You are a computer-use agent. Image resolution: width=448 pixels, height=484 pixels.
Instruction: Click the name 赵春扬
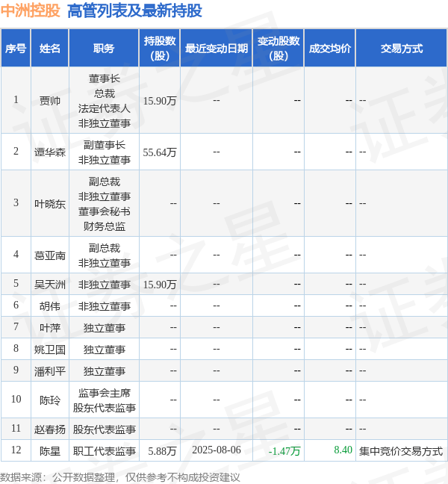50,429
